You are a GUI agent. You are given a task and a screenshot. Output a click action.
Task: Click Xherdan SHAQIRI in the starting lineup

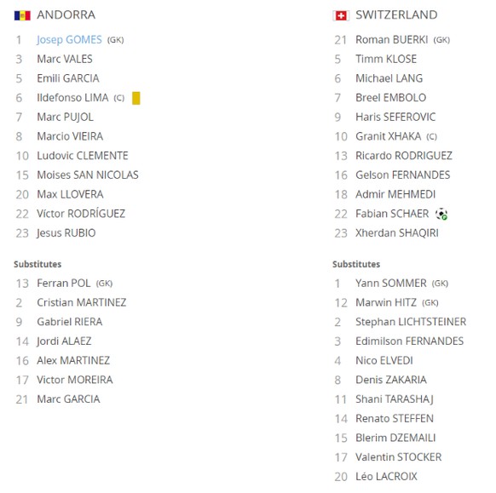point(397,233)
